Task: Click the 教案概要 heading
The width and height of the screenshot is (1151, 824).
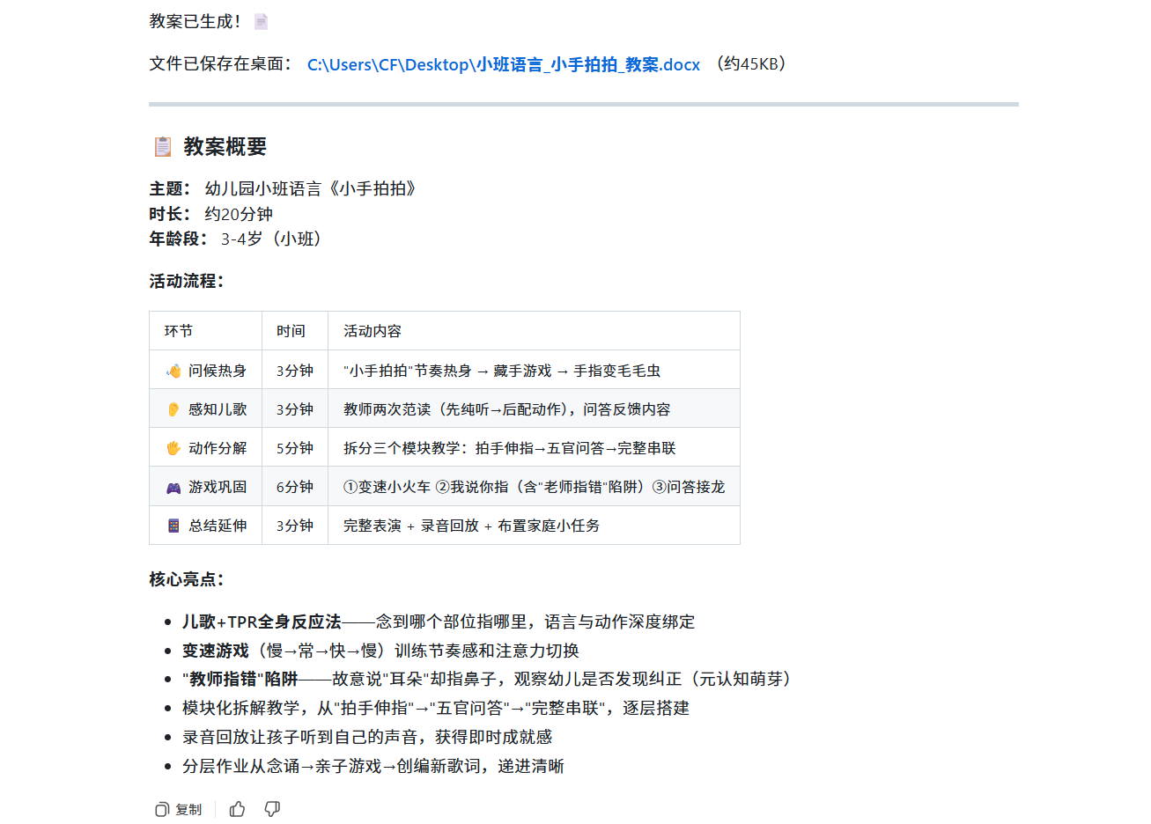Action: (225, 146)
